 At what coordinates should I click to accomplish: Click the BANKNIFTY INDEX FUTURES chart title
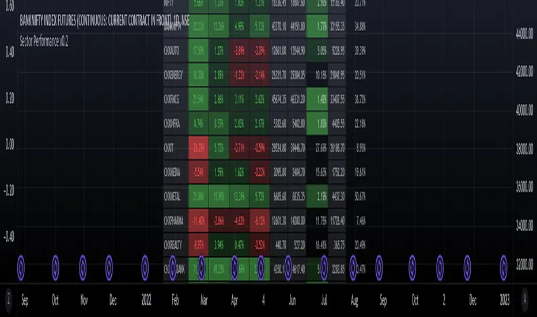pyautogui.click(x=104, y=21)
